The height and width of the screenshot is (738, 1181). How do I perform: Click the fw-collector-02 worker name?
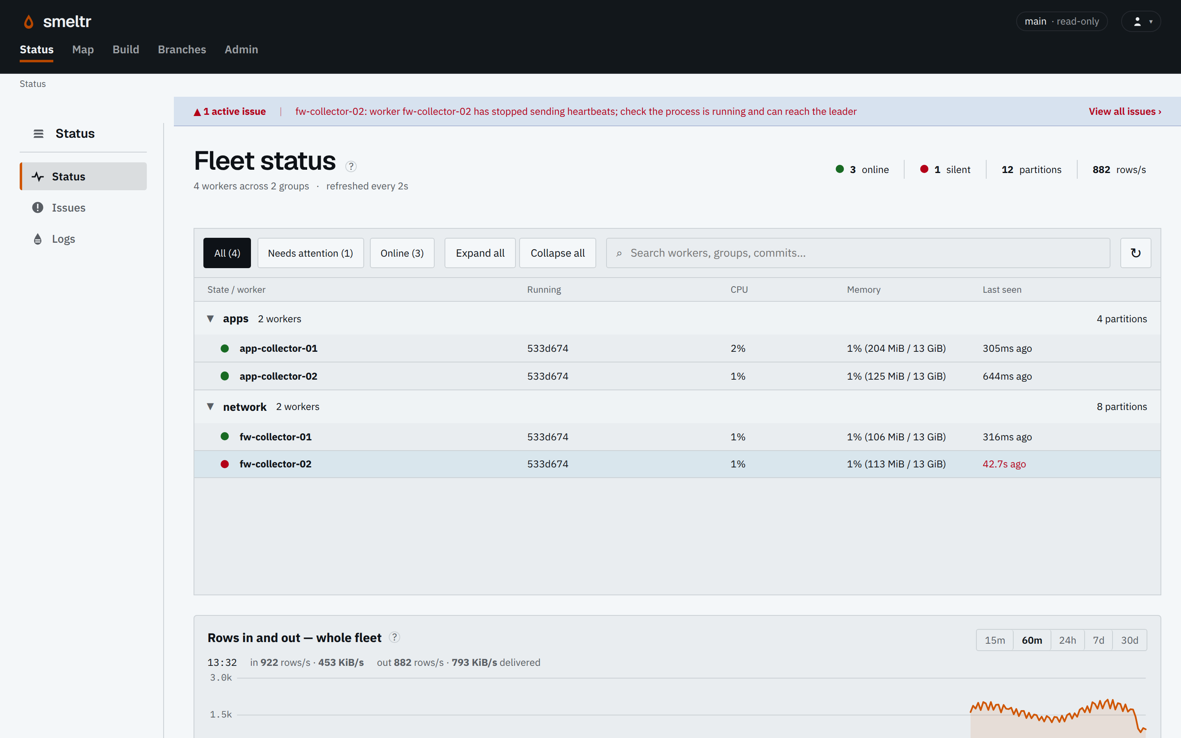coord(275,464)
